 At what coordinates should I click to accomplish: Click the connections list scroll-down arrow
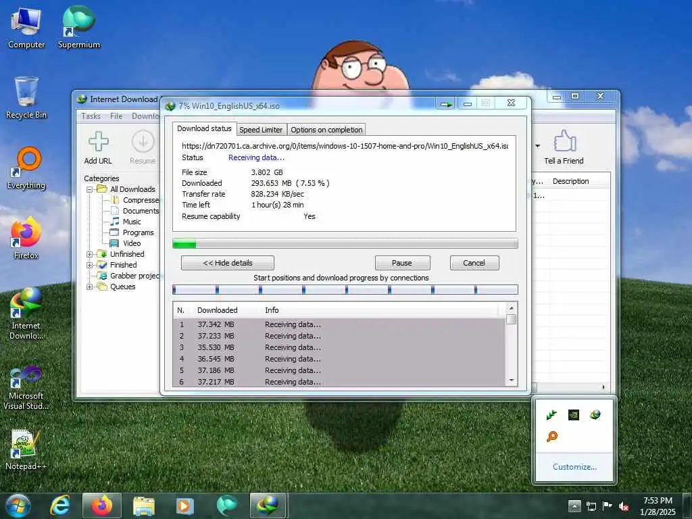tap(512, 380)
